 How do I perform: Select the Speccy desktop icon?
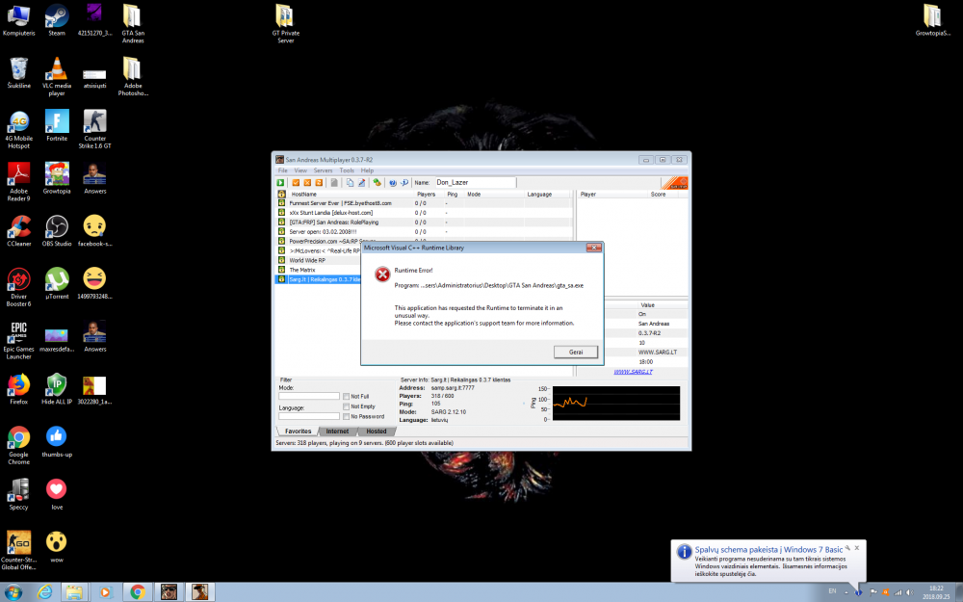19,494
